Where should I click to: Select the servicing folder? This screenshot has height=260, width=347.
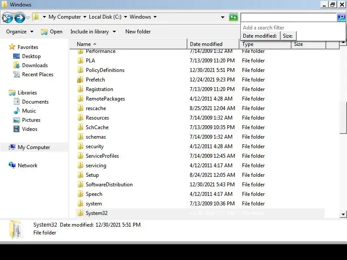[x=200, y=166]
